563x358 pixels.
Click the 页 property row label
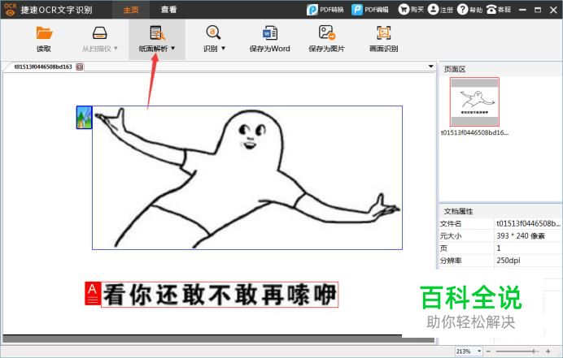pyautogui.click(x=443, y=248)
